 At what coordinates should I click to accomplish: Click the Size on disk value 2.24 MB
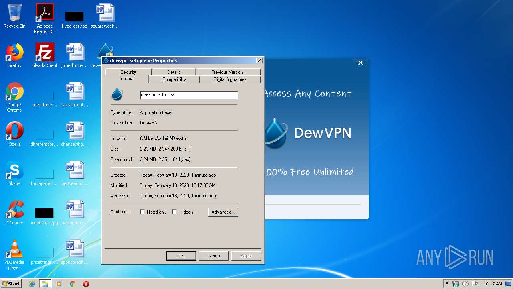click(x=165, y=159)
